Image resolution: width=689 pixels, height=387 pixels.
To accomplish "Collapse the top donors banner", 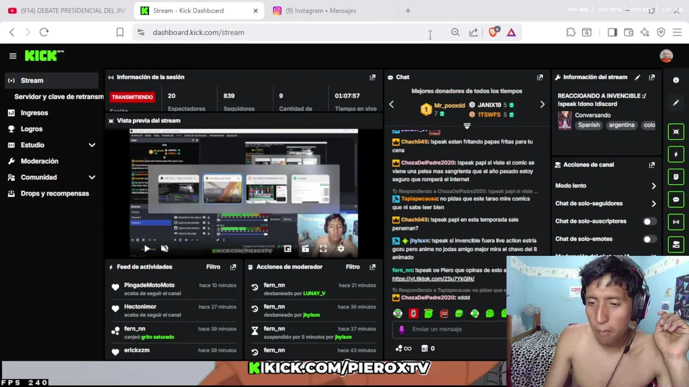I will click(x=467, y=126).
